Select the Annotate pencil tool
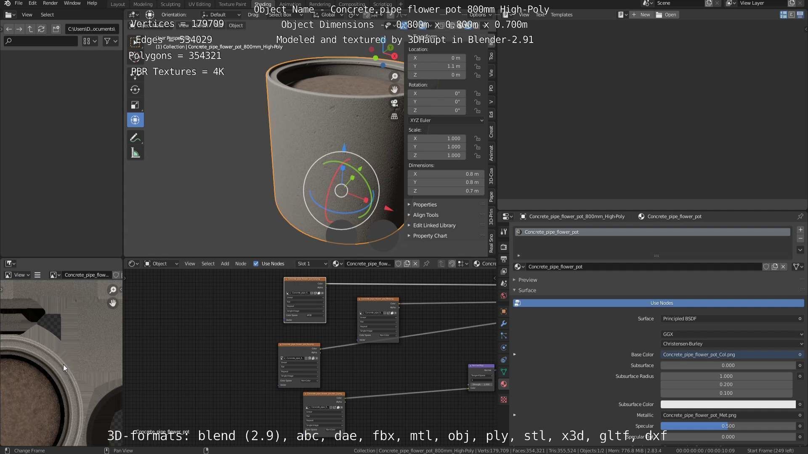Image resolution: width=808 pixels, height=454 pixels. click(x=135, y=138)
